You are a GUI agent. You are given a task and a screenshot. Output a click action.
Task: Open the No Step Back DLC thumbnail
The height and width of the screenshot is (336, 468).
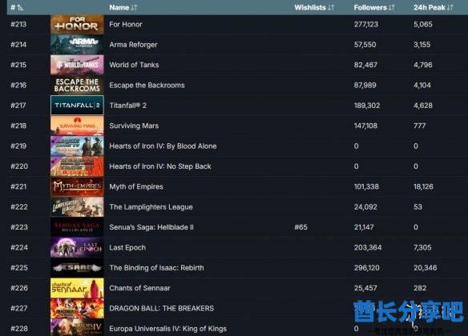tap(77, 166)
